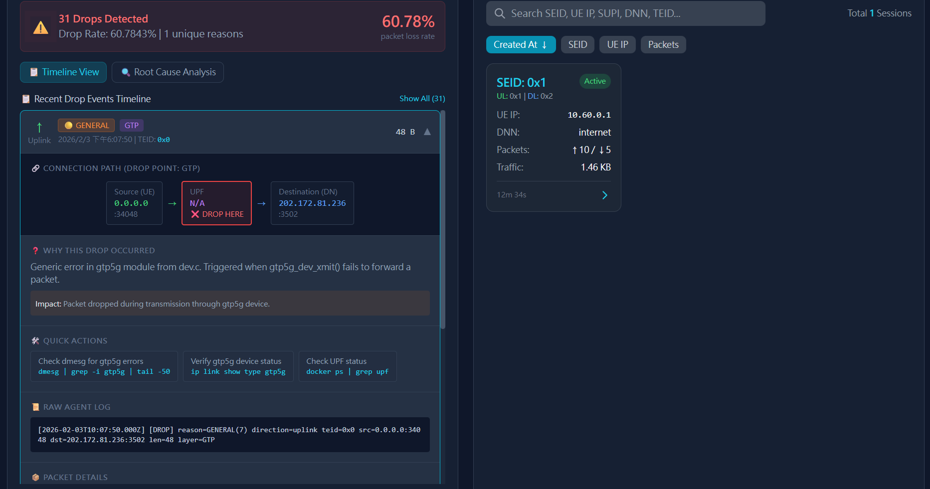Click the question mark icon for Why This Drop Occurred

[x=34, y=250]
